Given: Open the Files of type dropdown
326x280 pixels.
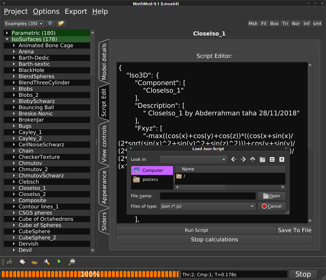Looking at the screenshot, I should [208, 206].
